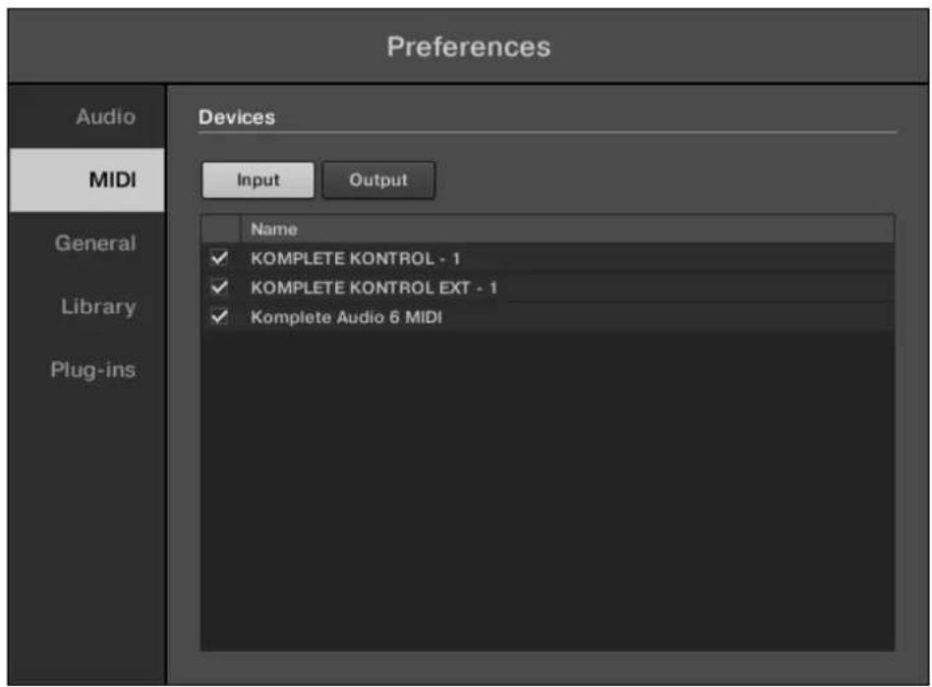932x687 pixels.
Task: Uncheck KOMPLETE KONTROL EXT - 1 device
Action: (x=219, y=288)
